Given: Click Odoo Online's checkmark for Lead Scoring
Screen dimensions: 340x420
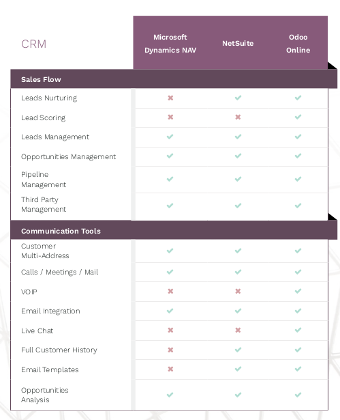Looking at the screenshot, I should (298, 117).
